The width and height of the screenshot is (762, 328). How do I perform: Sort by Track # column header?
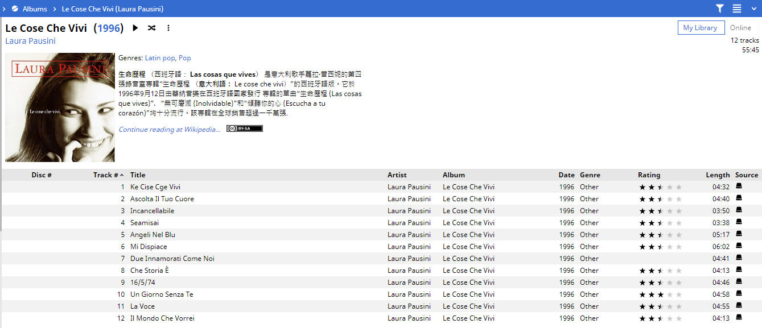(106, 175)
